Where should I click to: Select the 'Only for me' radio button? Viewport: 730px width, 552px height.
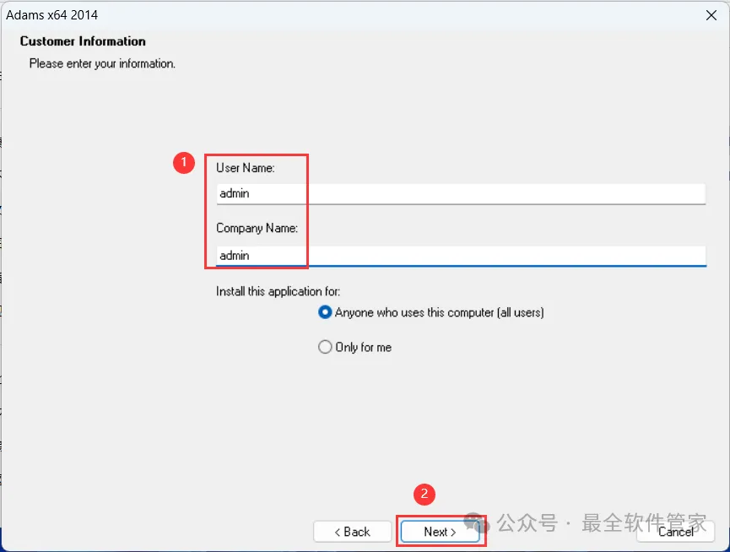click(x=325, y=347)
